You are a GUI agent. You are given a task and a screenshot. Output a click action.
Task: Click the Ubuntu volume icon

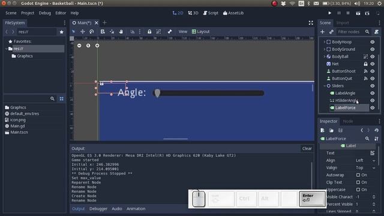pos(357,4)
